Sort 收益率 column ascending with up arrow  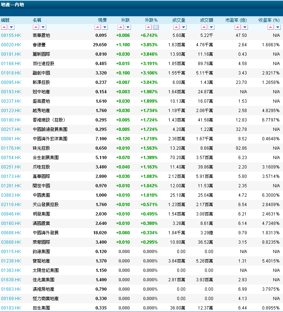pos(270,27)
